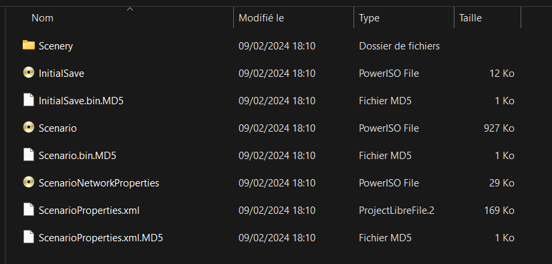The height and width of the screenshot is (264, 552).
Task: Click the Scenario.bin.MD5 document icon
Action: [x=29, y=155]
